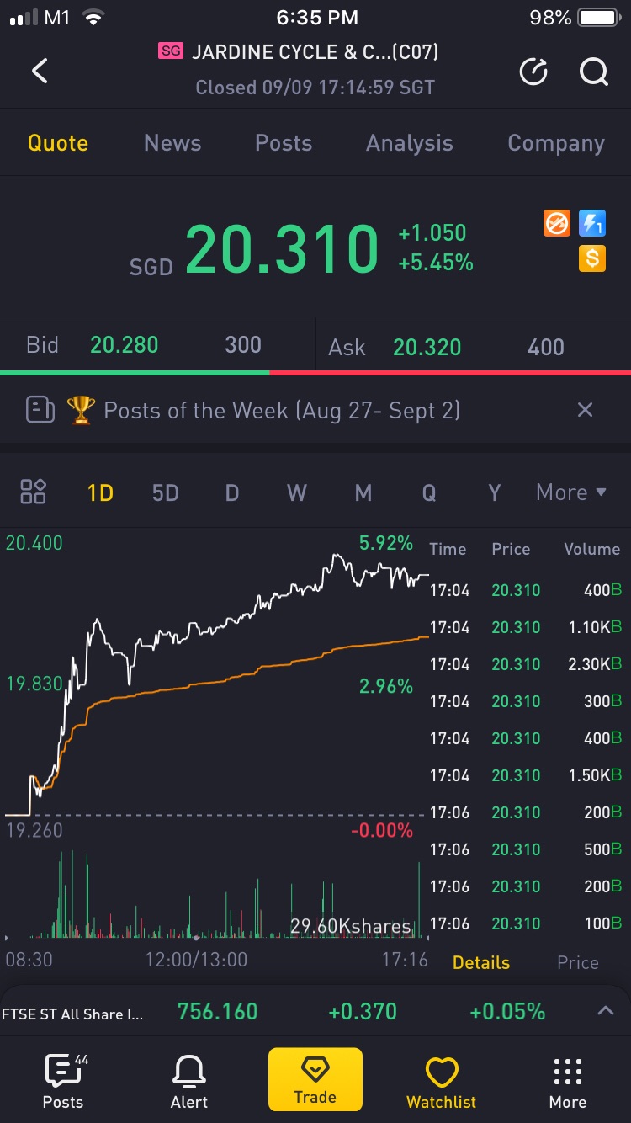Tap the last price 20.310 headline

[x=282, y=248]
